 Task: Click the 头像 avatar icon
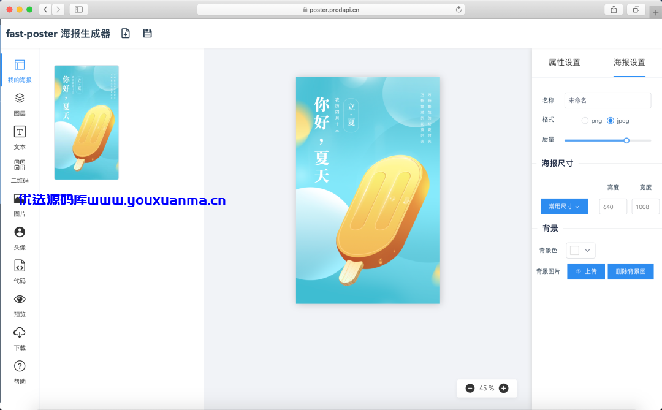click(20, 232)
